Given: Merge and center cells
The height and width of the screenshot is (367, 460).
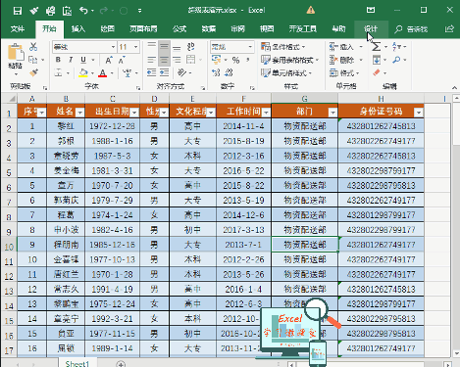Looking at the screenshot, I should pos(191,60).
